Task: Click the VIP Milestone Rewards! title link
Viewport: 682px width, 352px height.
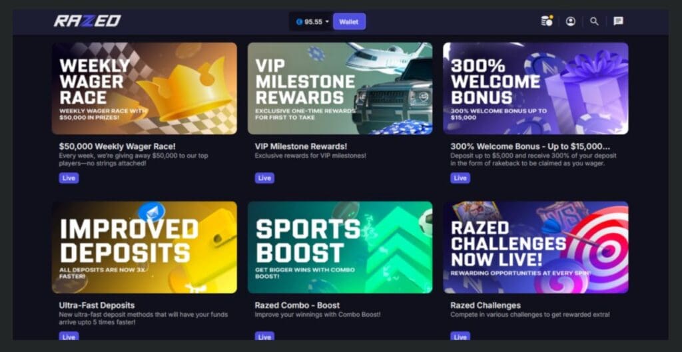Action: pos(301,146)
